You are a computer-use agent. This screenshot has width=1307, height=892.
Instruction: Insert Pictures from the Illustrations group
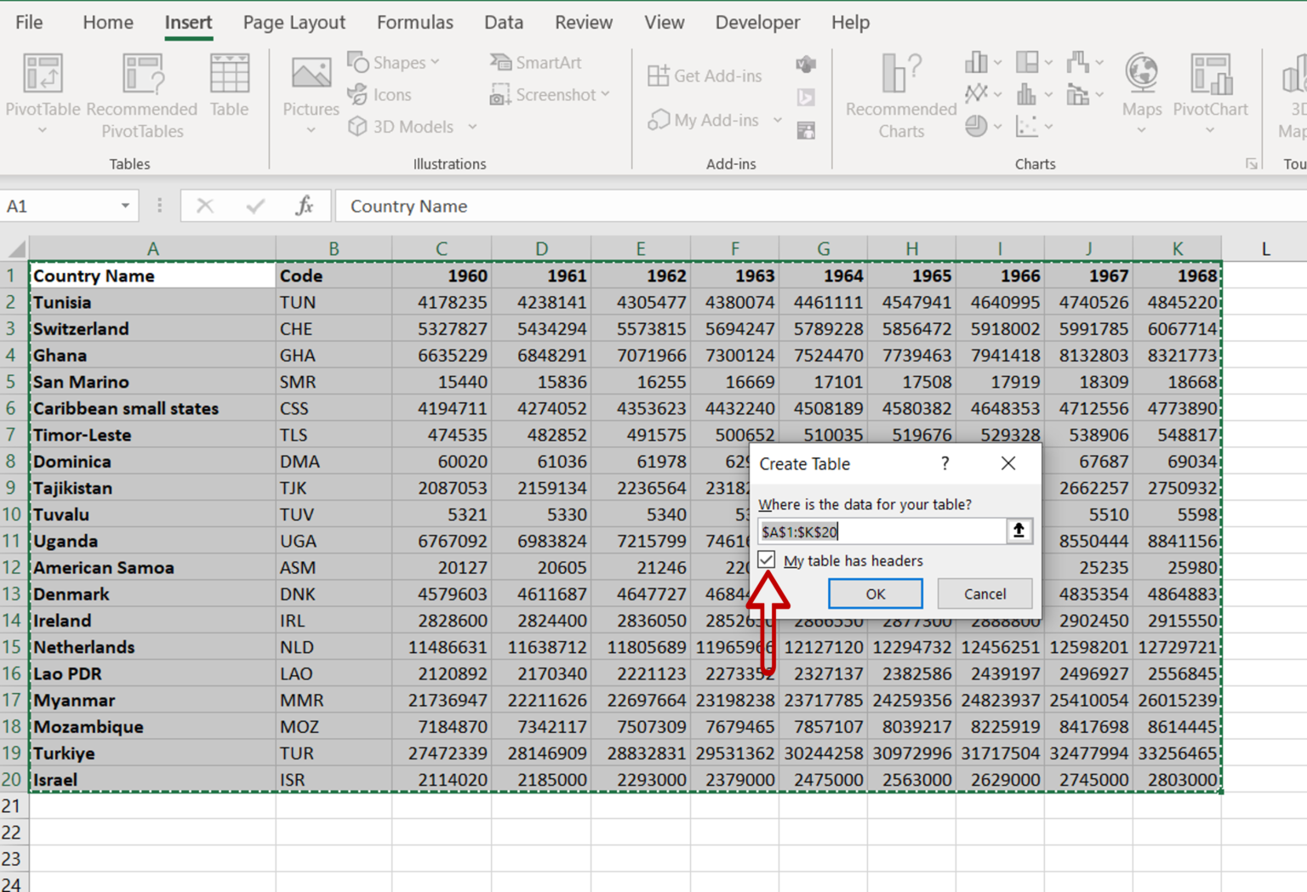311,94
